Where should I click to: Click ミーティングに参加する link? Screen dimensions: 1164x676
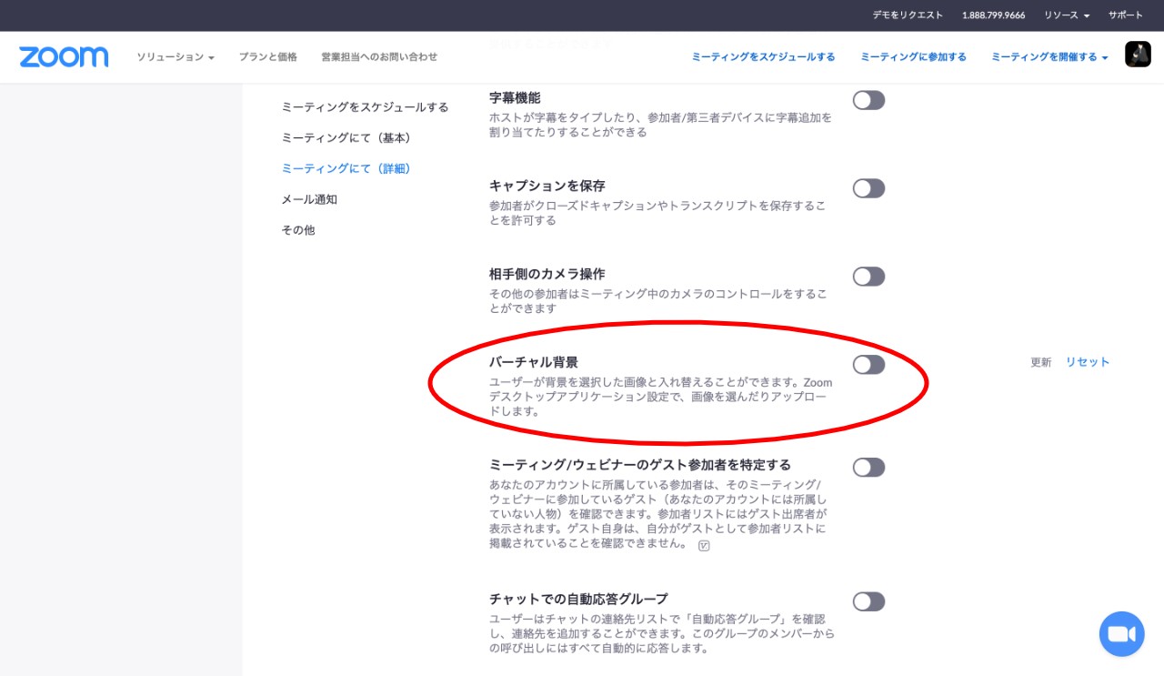tap(913, 56)
